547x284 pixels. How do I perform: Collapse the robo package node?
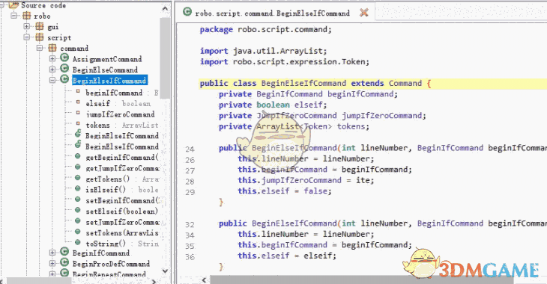coord(14,16)
